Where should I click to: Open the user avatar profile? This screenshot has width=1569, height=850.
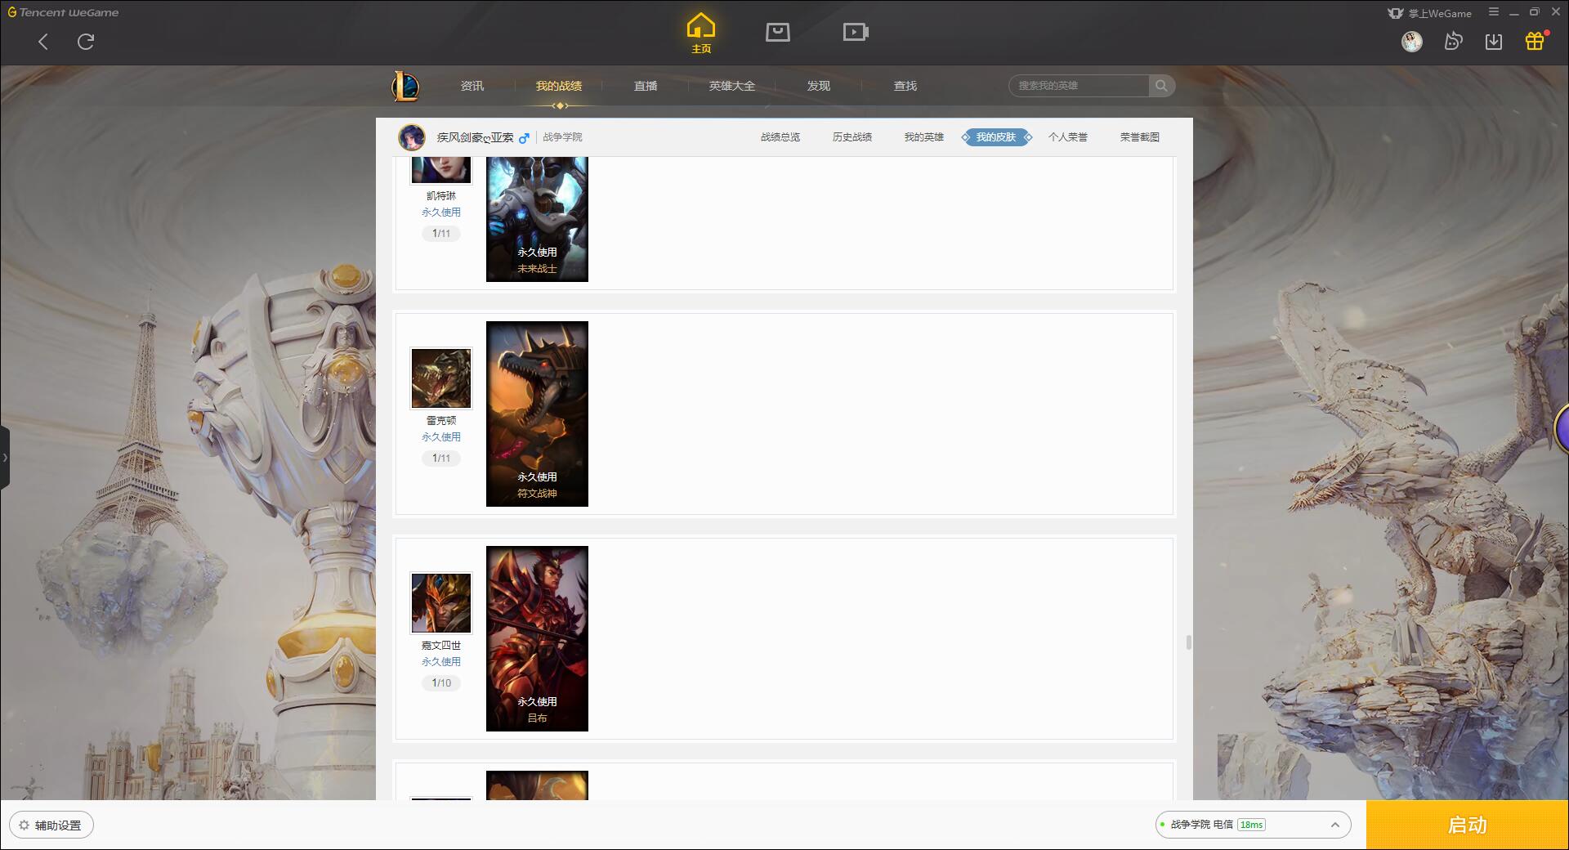(1411, 42)
